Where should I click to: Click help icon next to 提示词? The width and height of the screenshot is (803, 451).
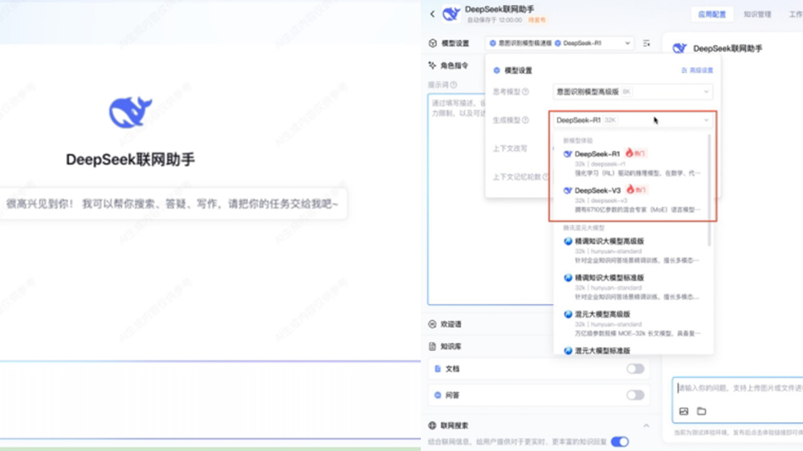(x=454, y=85)
